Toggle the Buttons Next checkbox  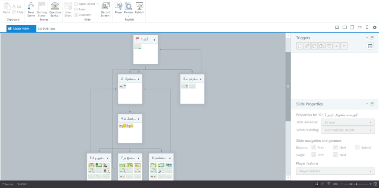(x=335, y=147)
